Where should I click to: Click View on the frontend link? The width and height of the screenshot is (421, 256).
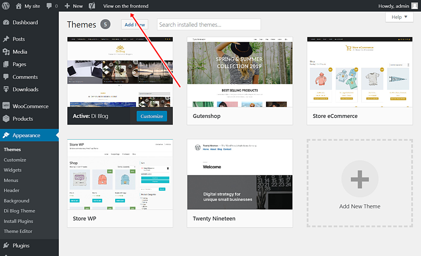[x=126, y=6]
